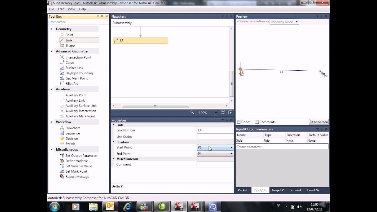The width and height of the screenshot is (377, 212).
Task: Choose the Intersection Point tool
Action: click(x=78, y=57)
